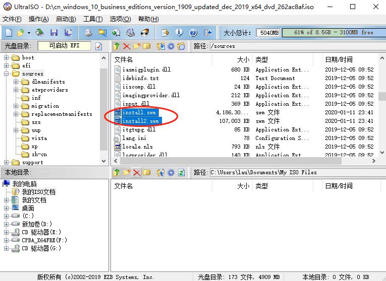Click the blue Info properties icon
This screenshot has width=386, height=281.
pyautogui.click(x=179, y=32)
